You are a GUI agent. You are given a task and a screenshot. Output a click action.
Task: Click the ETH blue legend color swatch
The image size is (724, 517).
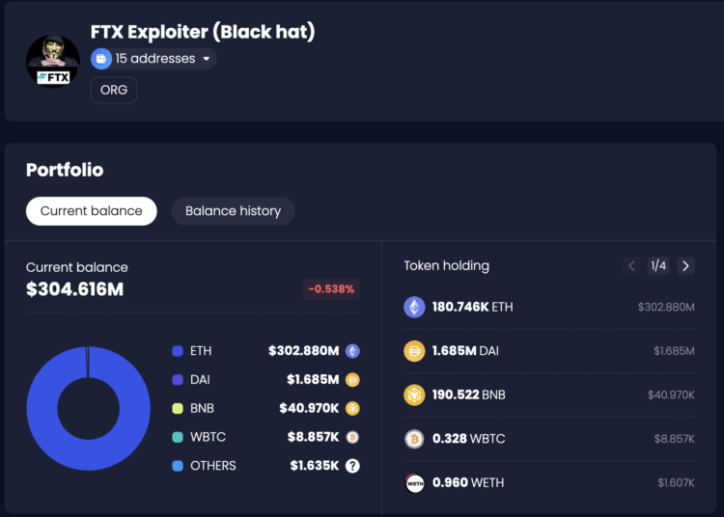click(178, 351)
